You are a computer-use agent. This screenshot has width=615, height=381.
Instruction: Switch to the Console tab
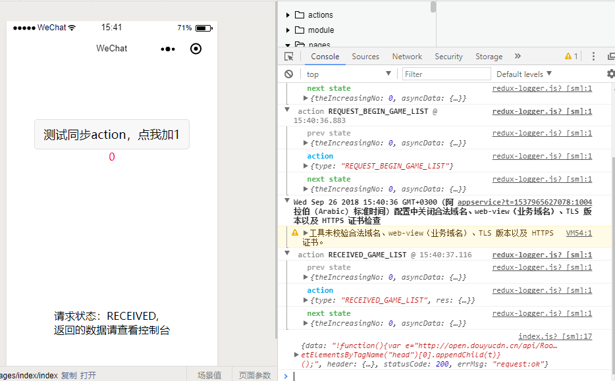pyautogui.click(x=325, y=57)
